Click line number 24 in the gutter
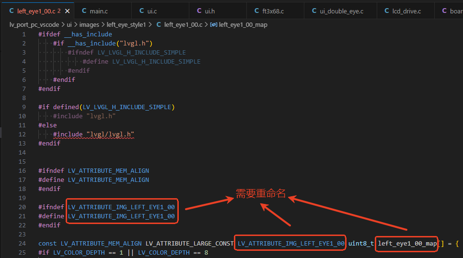Viewport: 463px width, 258px height. pyautogui.click(x=22, y=243)
